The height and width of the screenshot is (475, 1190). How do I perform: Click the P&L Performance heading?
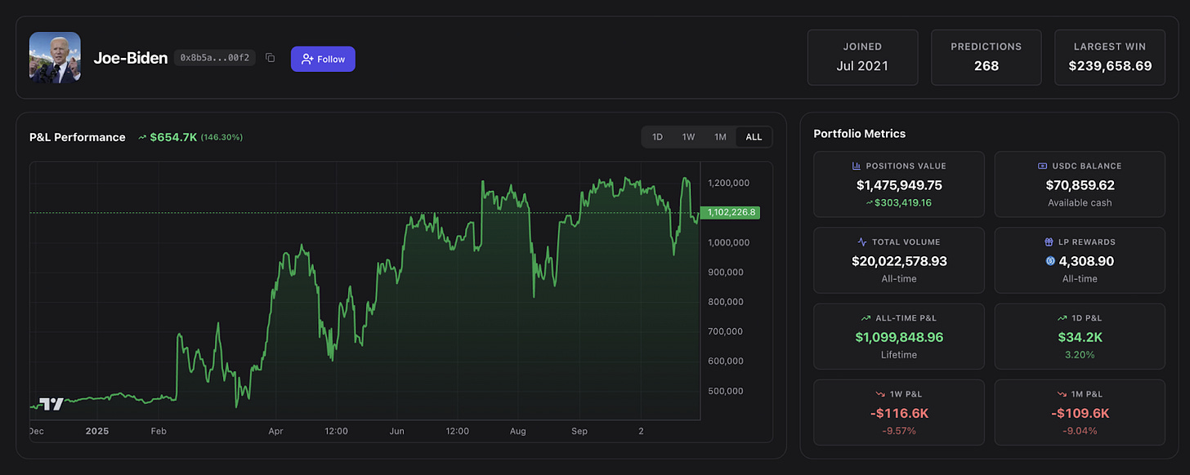[78, 137]
